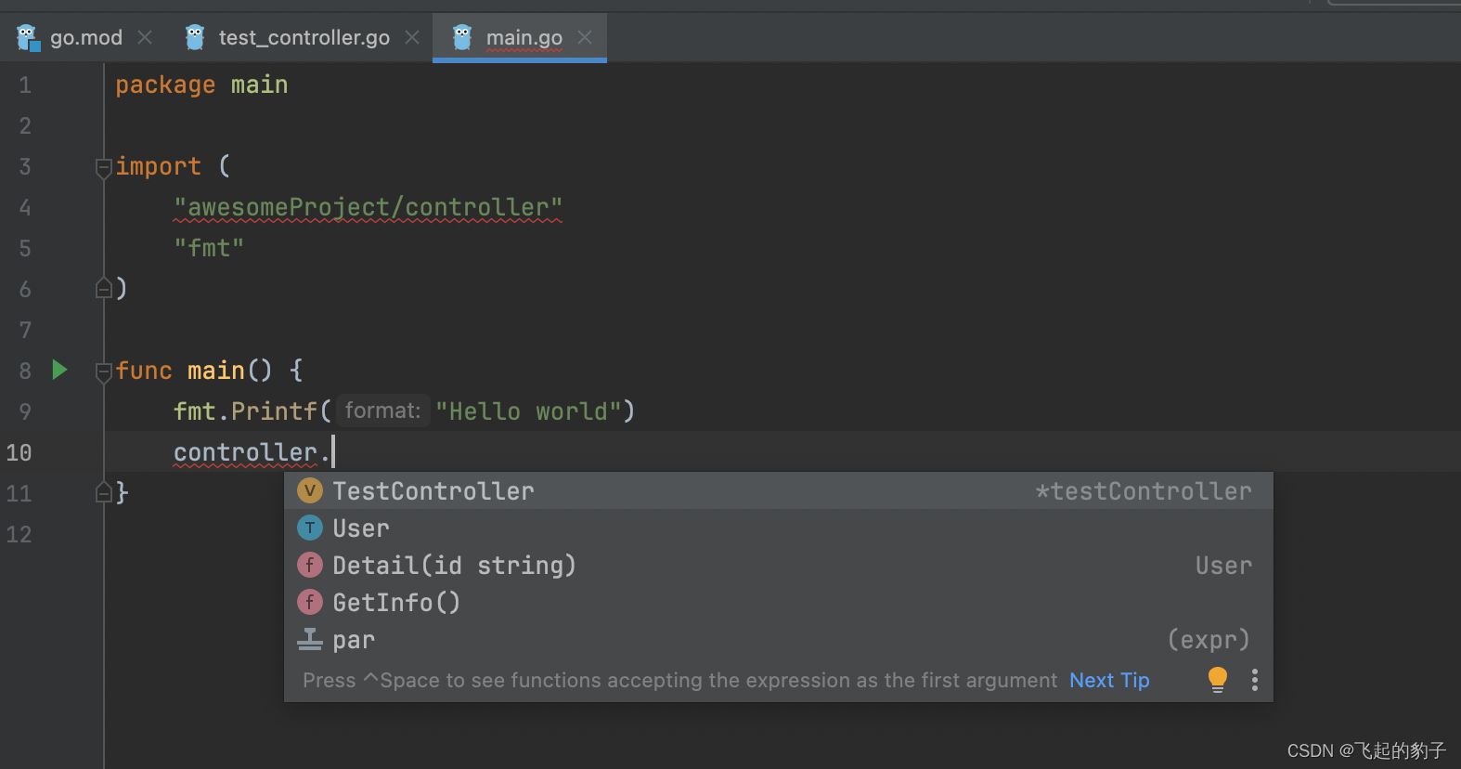
Task: Click the User return type hint beside Detail
Action: pyautogui.click(x=1223, y=565)
